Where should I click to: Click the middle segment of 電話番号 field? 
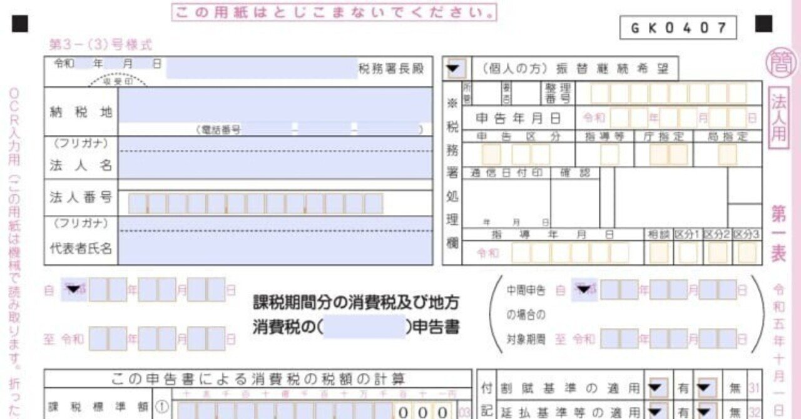[x=325, y=129]
